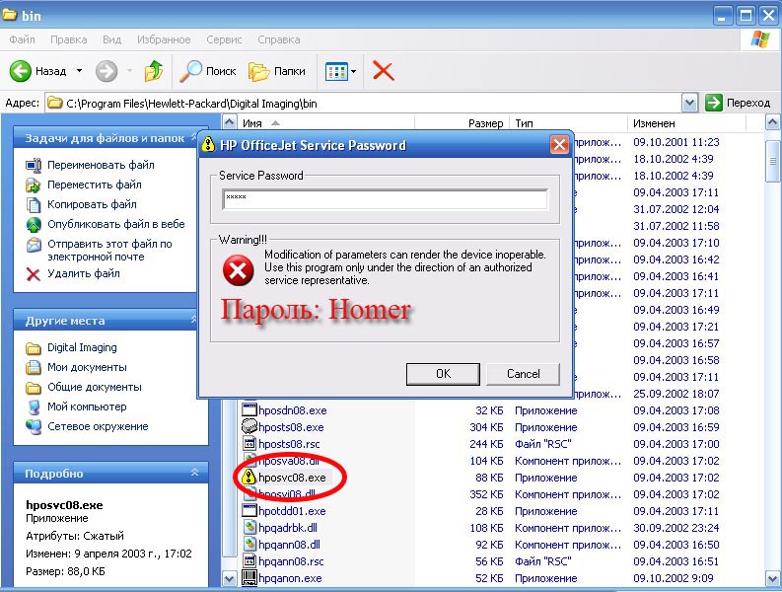
Task: Click the 304 КБ size of hposts08.exe
Action: point(486,427)
